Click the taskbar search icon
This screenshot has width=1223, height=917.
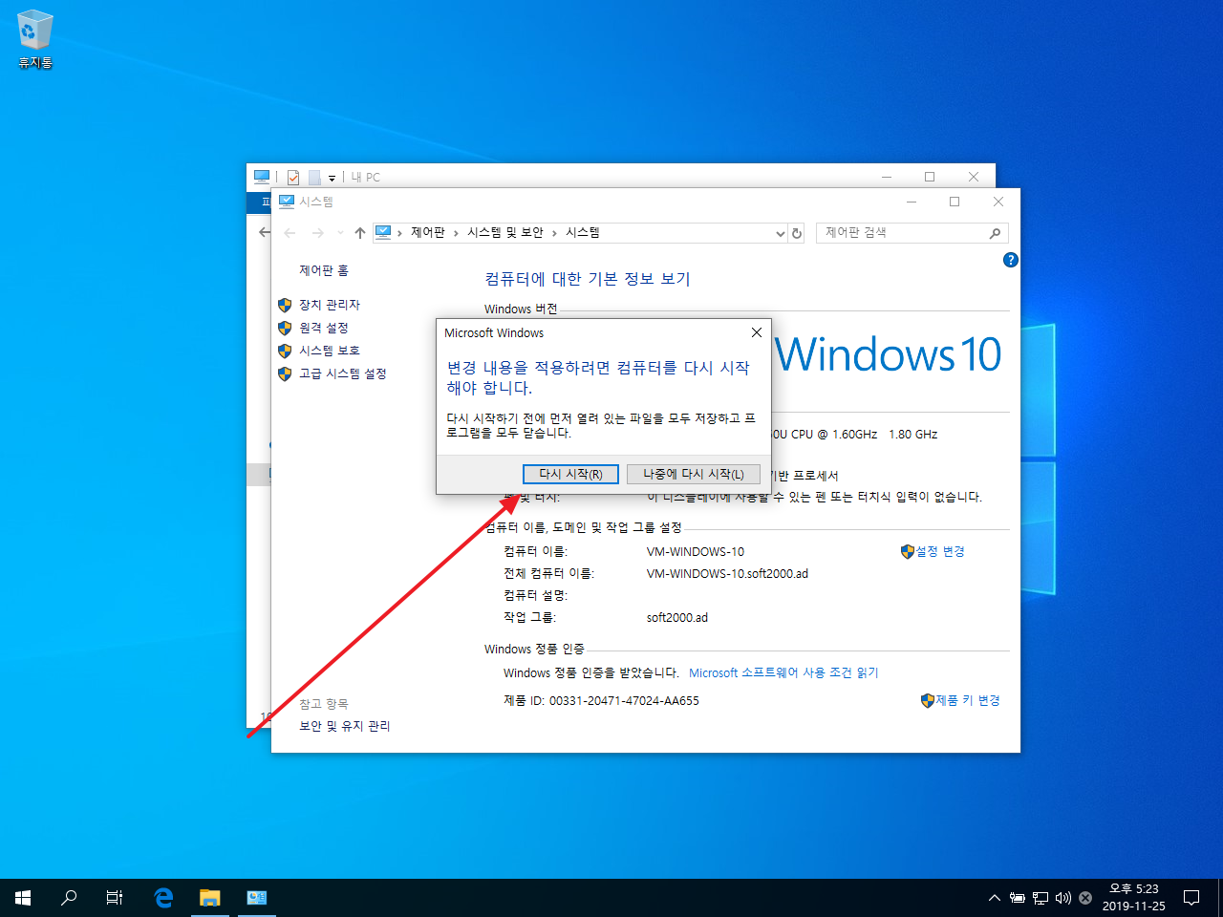tap(69, 898)
